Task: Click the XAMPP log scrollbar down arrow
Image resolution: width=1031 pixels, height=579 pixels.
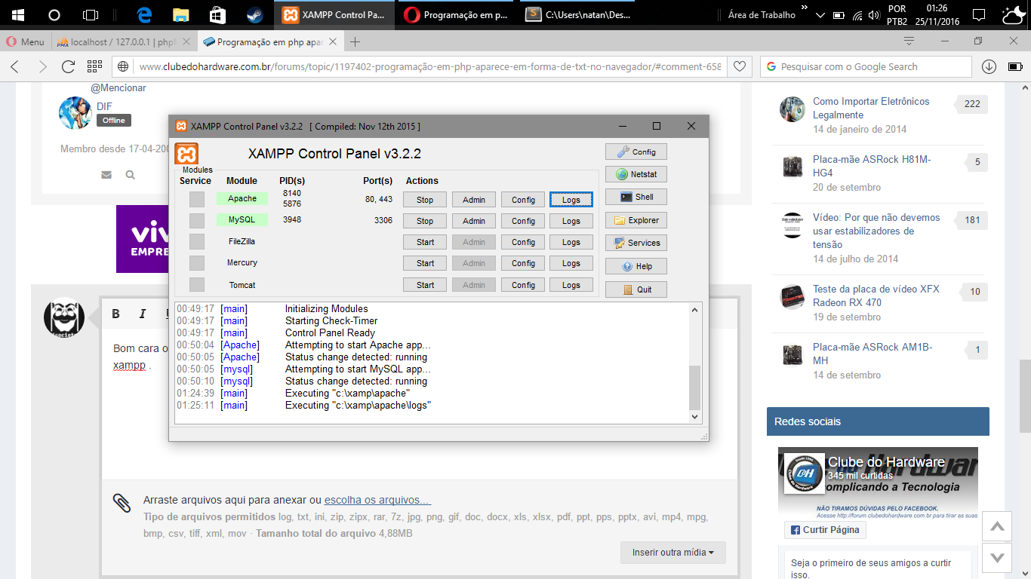Action: [x=695, y=417]
